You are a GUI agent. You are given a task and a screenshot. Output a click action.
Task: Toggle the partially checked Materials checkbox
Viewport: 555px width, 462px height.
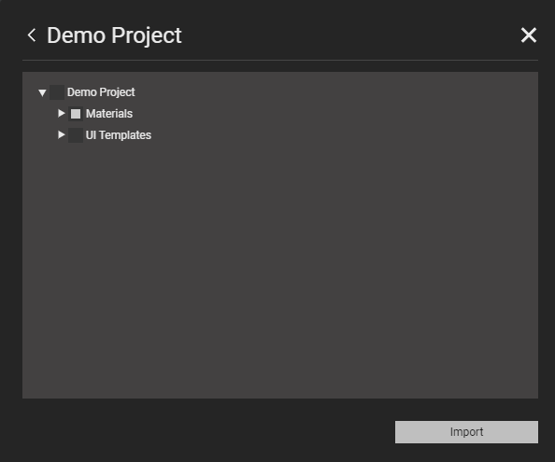(76, 114)
